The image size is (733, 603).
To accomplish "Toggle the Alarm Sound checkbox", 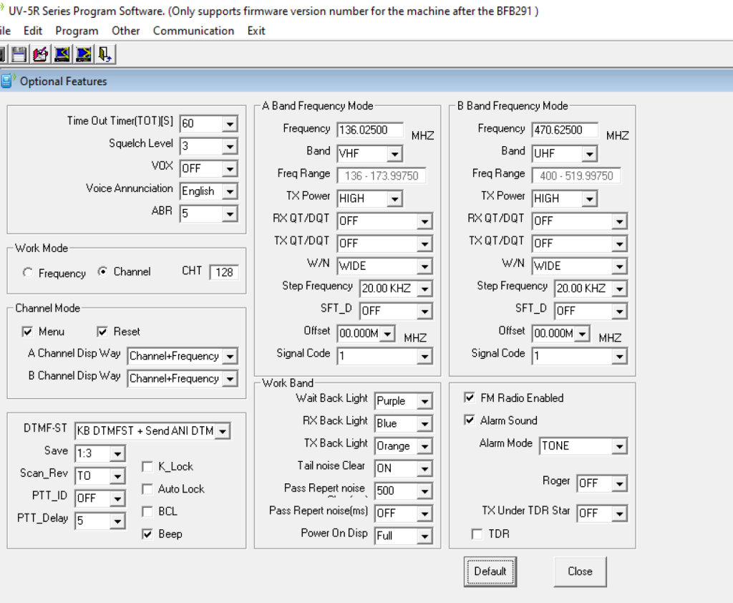I will pyautogui.click(x=470, y=420).
